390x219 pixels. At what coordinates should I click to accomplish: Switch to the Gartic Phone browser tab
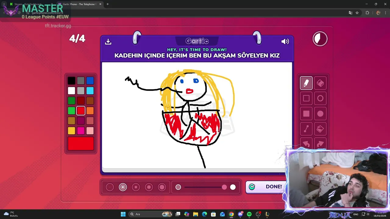(x=80, y=4)
